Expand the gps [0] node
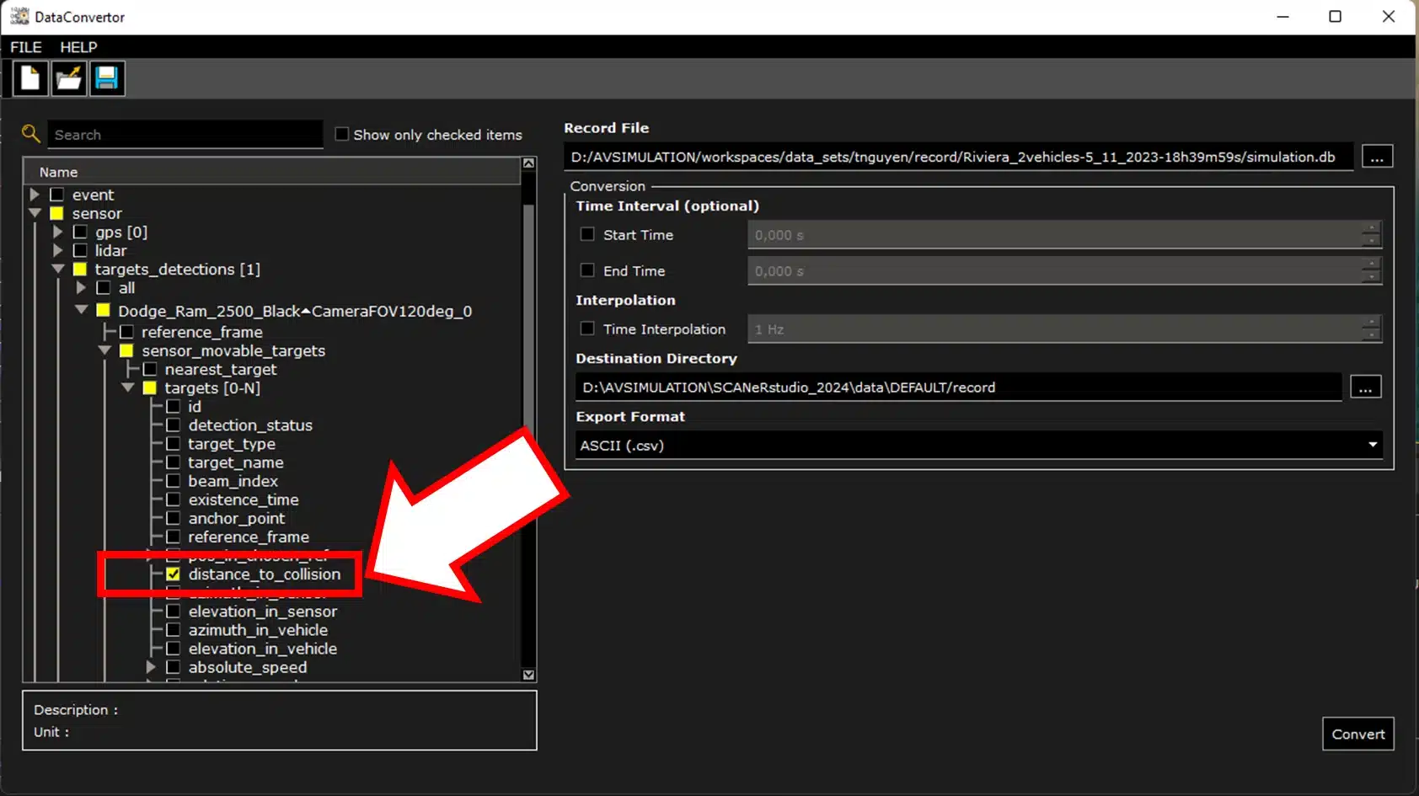1419x796 pixels. (x=57, y=232)
